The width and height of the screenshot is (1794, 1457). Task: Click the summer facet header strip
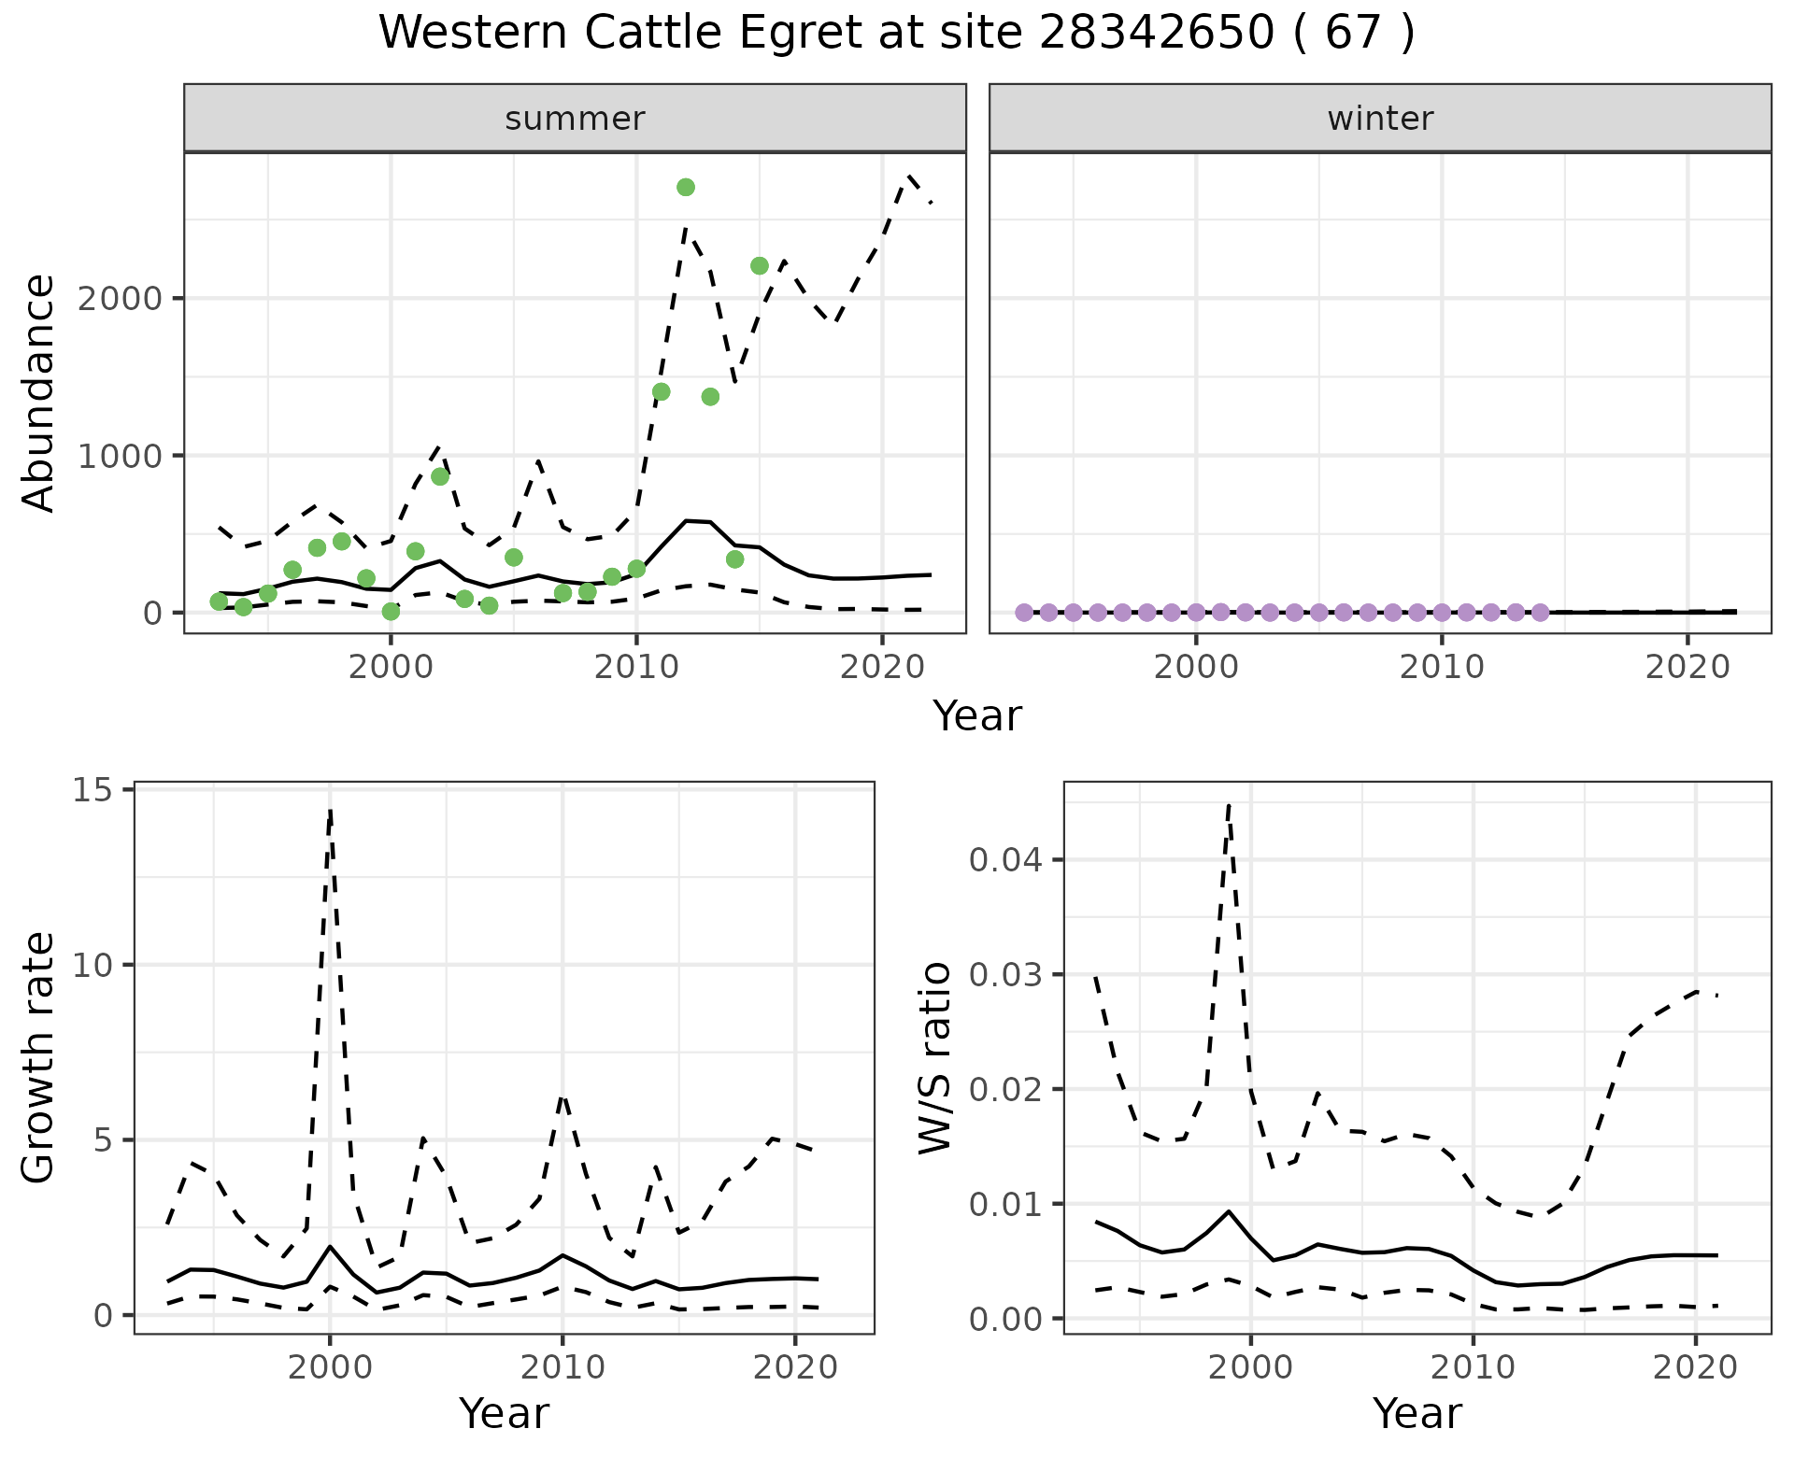pos(575,119)
